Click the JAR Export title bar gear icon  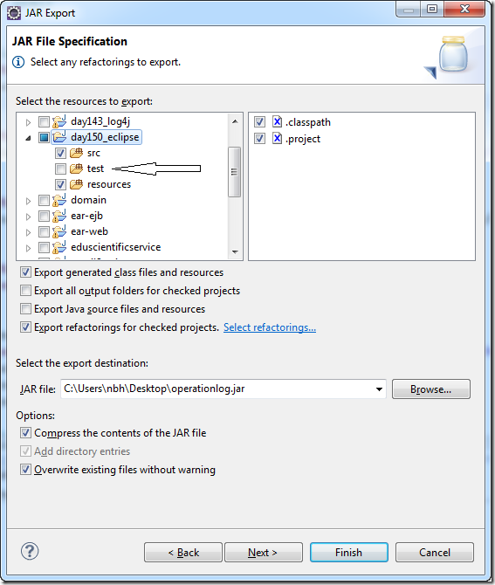point(14,13)
